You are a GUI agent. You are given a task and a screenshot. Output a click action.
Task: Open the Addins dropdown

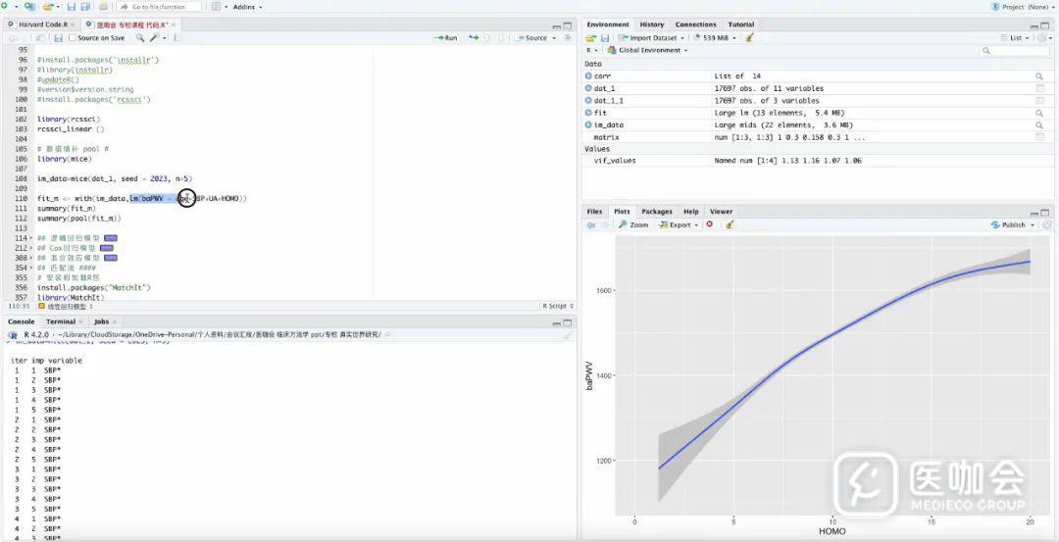247,7
